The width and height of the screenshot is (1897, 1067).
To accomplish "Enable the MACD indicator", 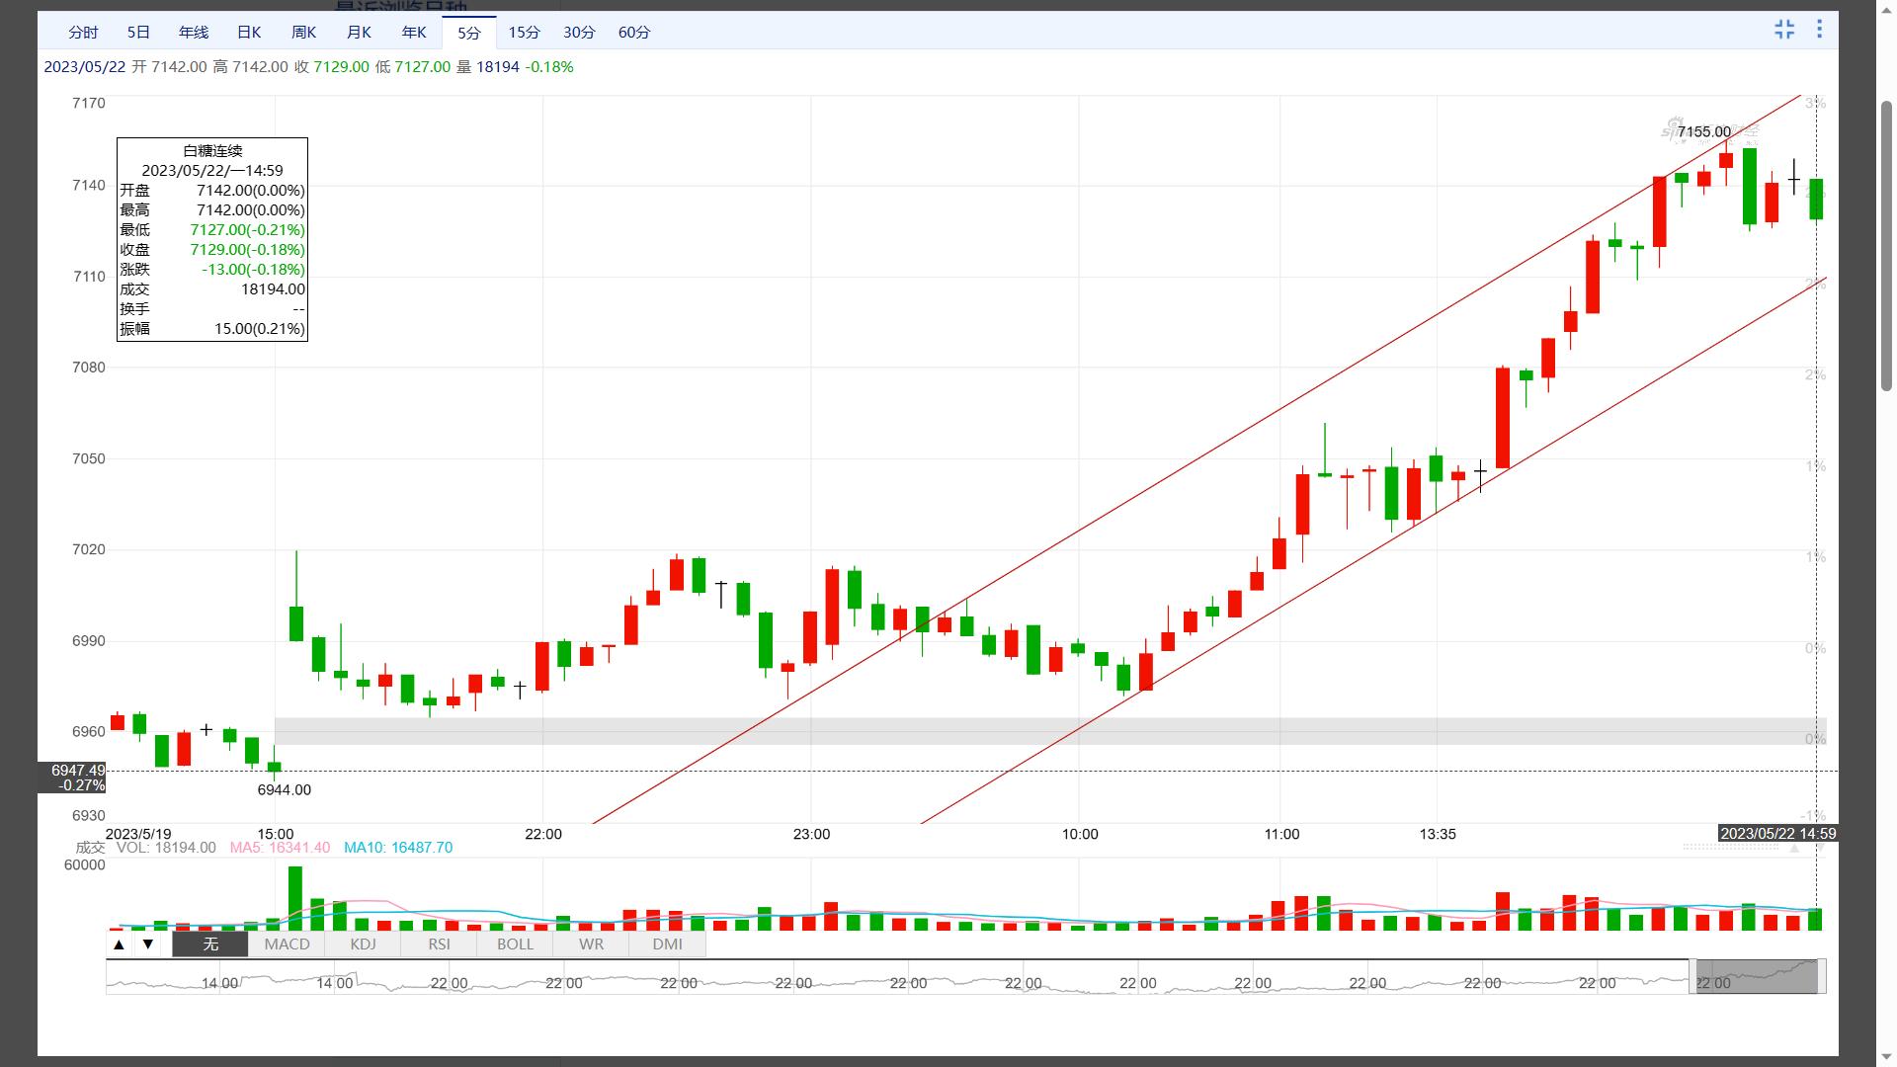I will point(287,944).
